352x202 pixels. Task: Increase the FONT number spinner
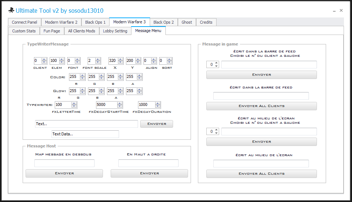[x=77, y=59]
